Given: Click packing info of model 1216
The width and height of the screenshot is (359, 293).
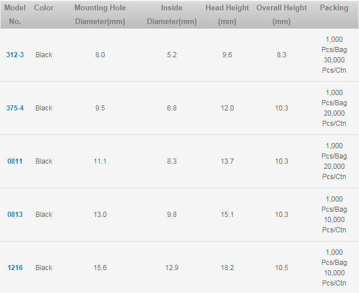Looking at the screenshot, I should click(x=334, y=268).
